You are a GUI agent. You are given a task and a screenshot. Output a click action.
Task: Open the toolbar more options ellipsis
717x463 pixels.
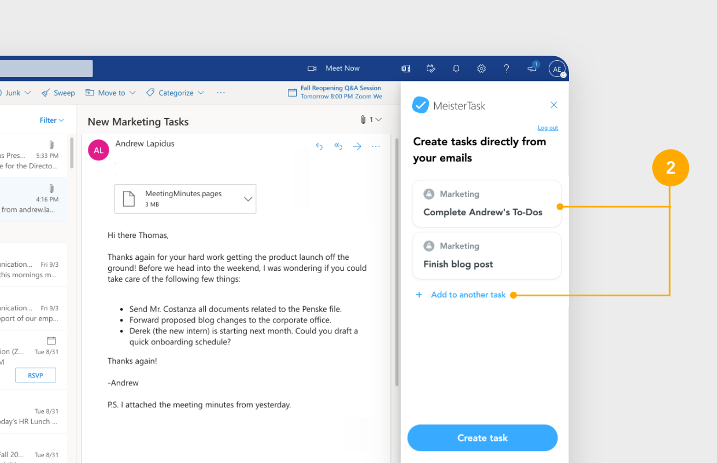[x=221, y=93]
